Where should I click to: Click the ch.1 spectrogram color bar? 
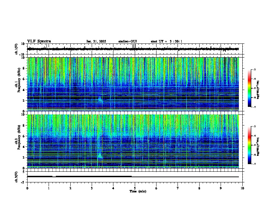[x=249, y=88]
